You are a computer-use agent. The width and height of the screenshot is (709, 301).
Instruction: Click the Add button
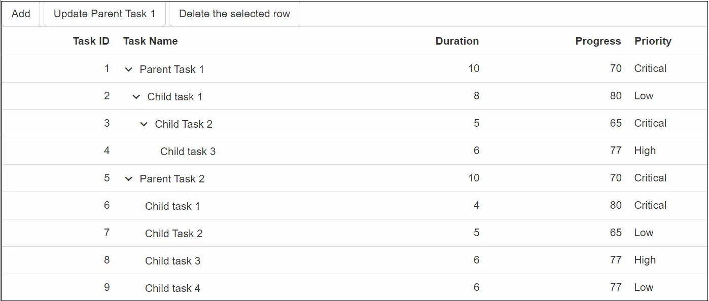(x=20, y=14)
